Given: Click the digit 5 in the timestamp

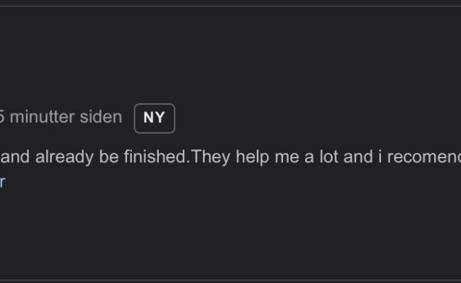Looking at the screenshot, I should [2, 117].
